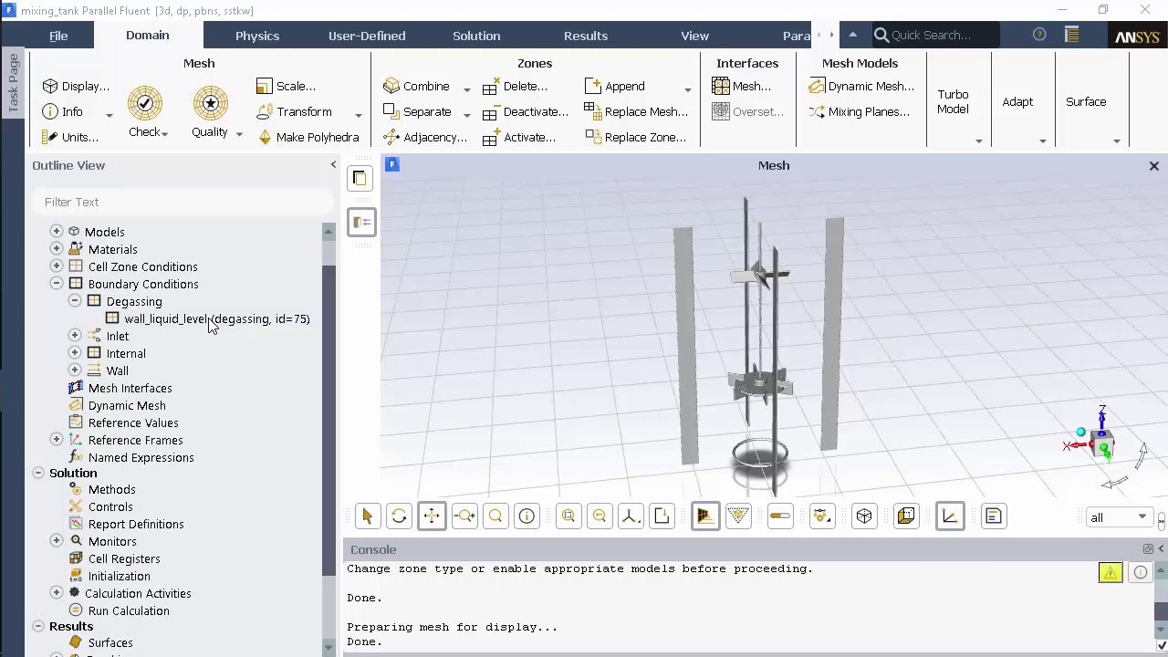Open the surface selection 'all' dropdown

coord(1119,517)
